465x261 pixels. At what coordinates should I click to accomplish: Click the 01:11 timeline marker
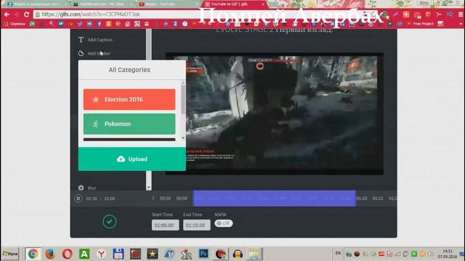click(x=378, y=198)
